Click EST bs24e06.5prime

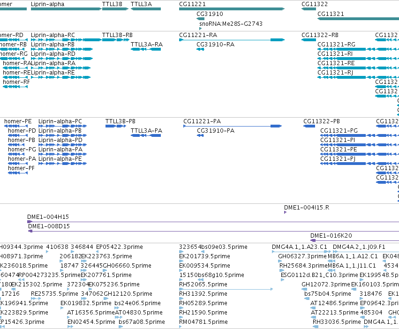tap(118, 308)
